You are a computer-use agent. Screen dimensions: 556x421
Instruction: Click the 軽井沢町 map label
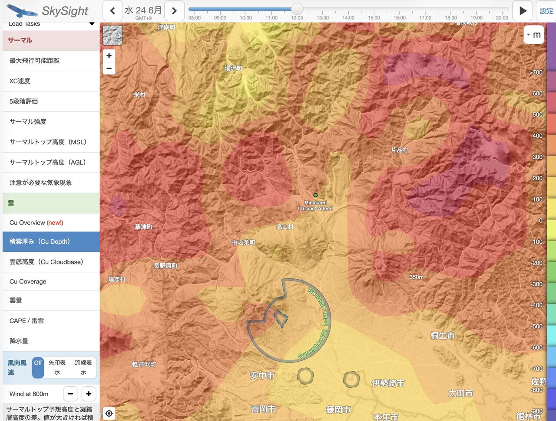[144, 364]
